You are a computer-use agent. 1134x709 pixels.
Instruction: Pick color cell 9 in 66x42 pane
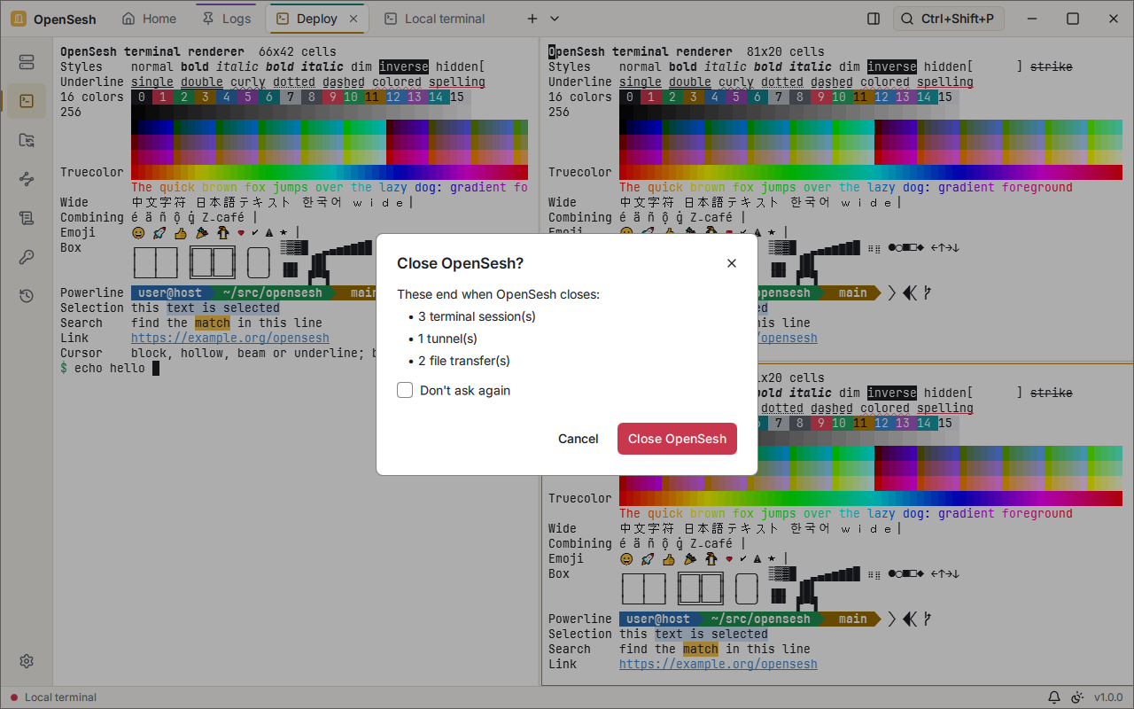(333, 97)
